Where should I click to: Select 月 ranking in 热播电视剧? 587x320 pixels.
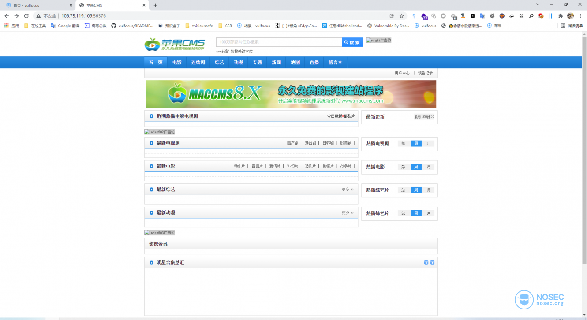tap(429, 144)
